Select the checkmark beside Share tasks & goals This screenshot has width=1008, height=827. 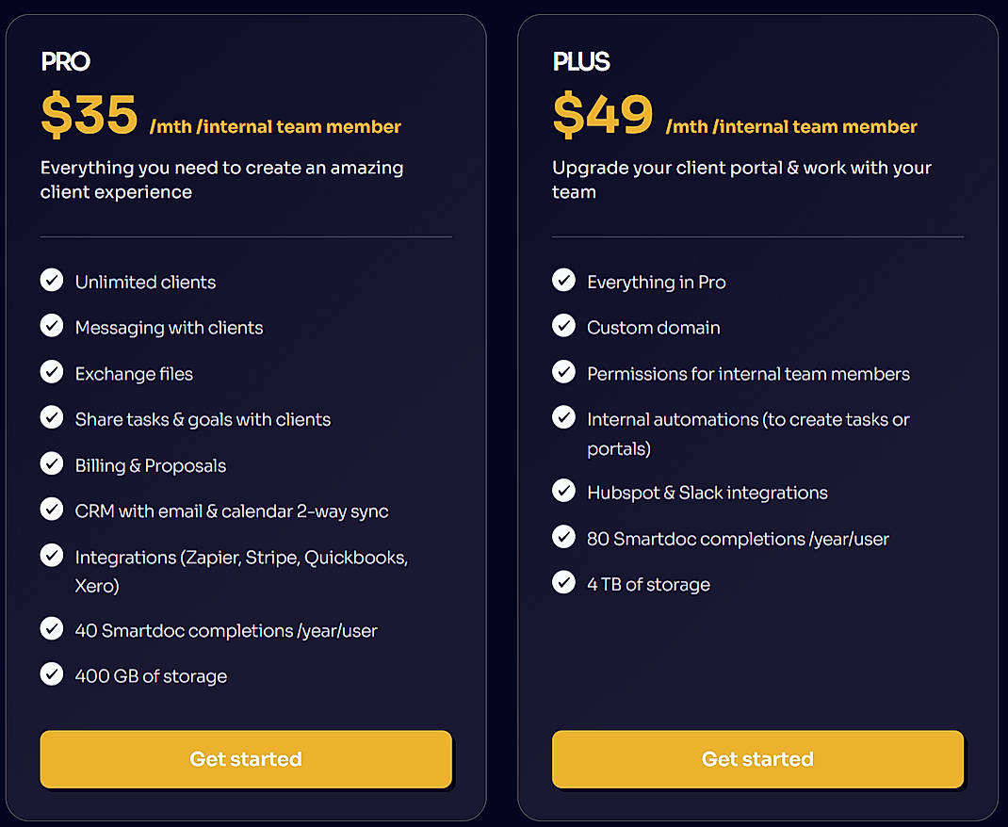click(x=52, y=418)
